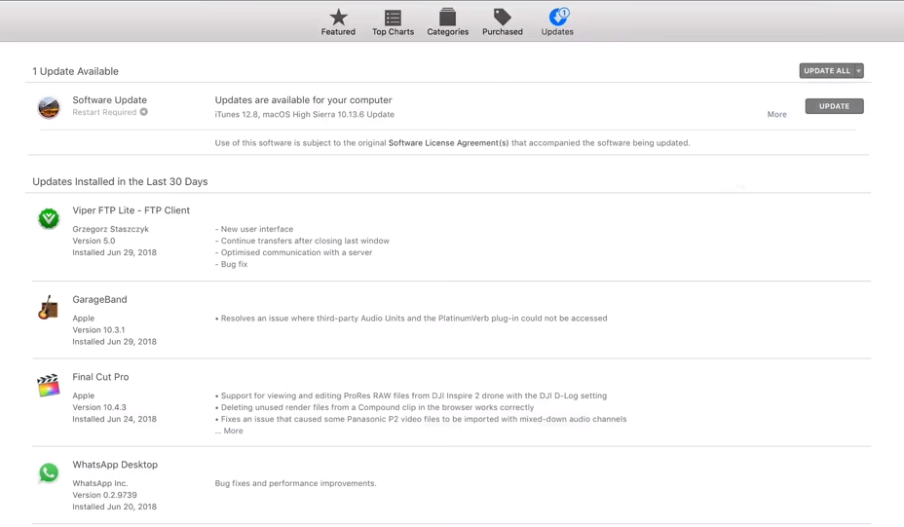Image resolution: width=904 pixels, height=527 pixels.
Task: Click 'Updates are available for your computer' text
Action: 303,99
